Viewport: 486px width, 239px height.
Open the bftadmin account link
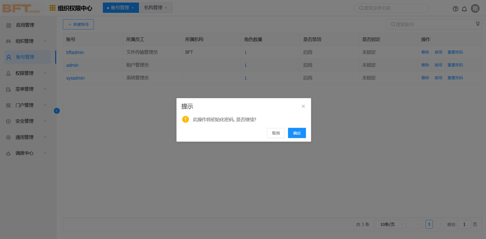pos(75,52)
